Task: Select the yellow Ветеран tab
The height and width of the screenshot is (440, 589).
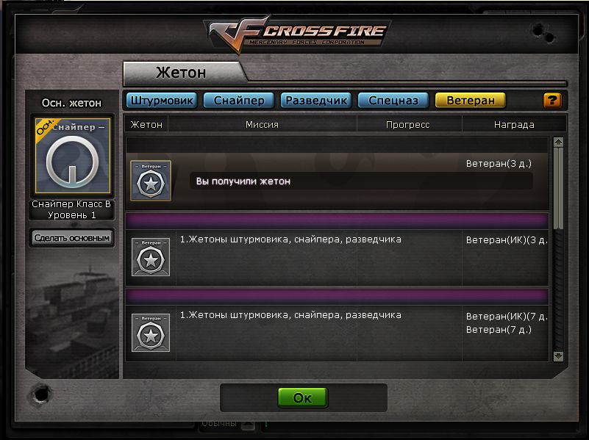Action: point(471,100)
